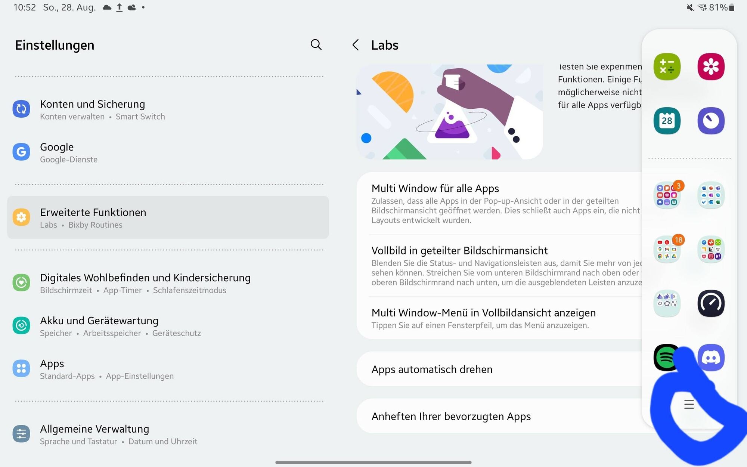Expand the app folder with badge 3
This screenshot has height=467, width=747.
[x=667, y=195]
